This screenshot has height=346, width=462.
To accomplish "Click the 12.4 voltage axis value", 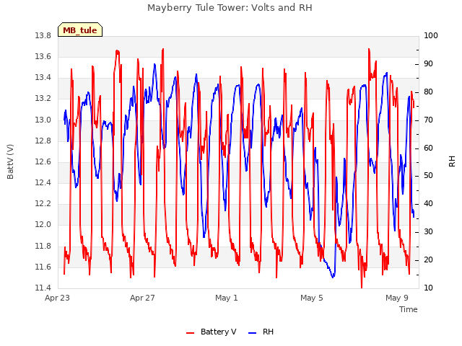I will pyautogui.click(x=43, y=183).
